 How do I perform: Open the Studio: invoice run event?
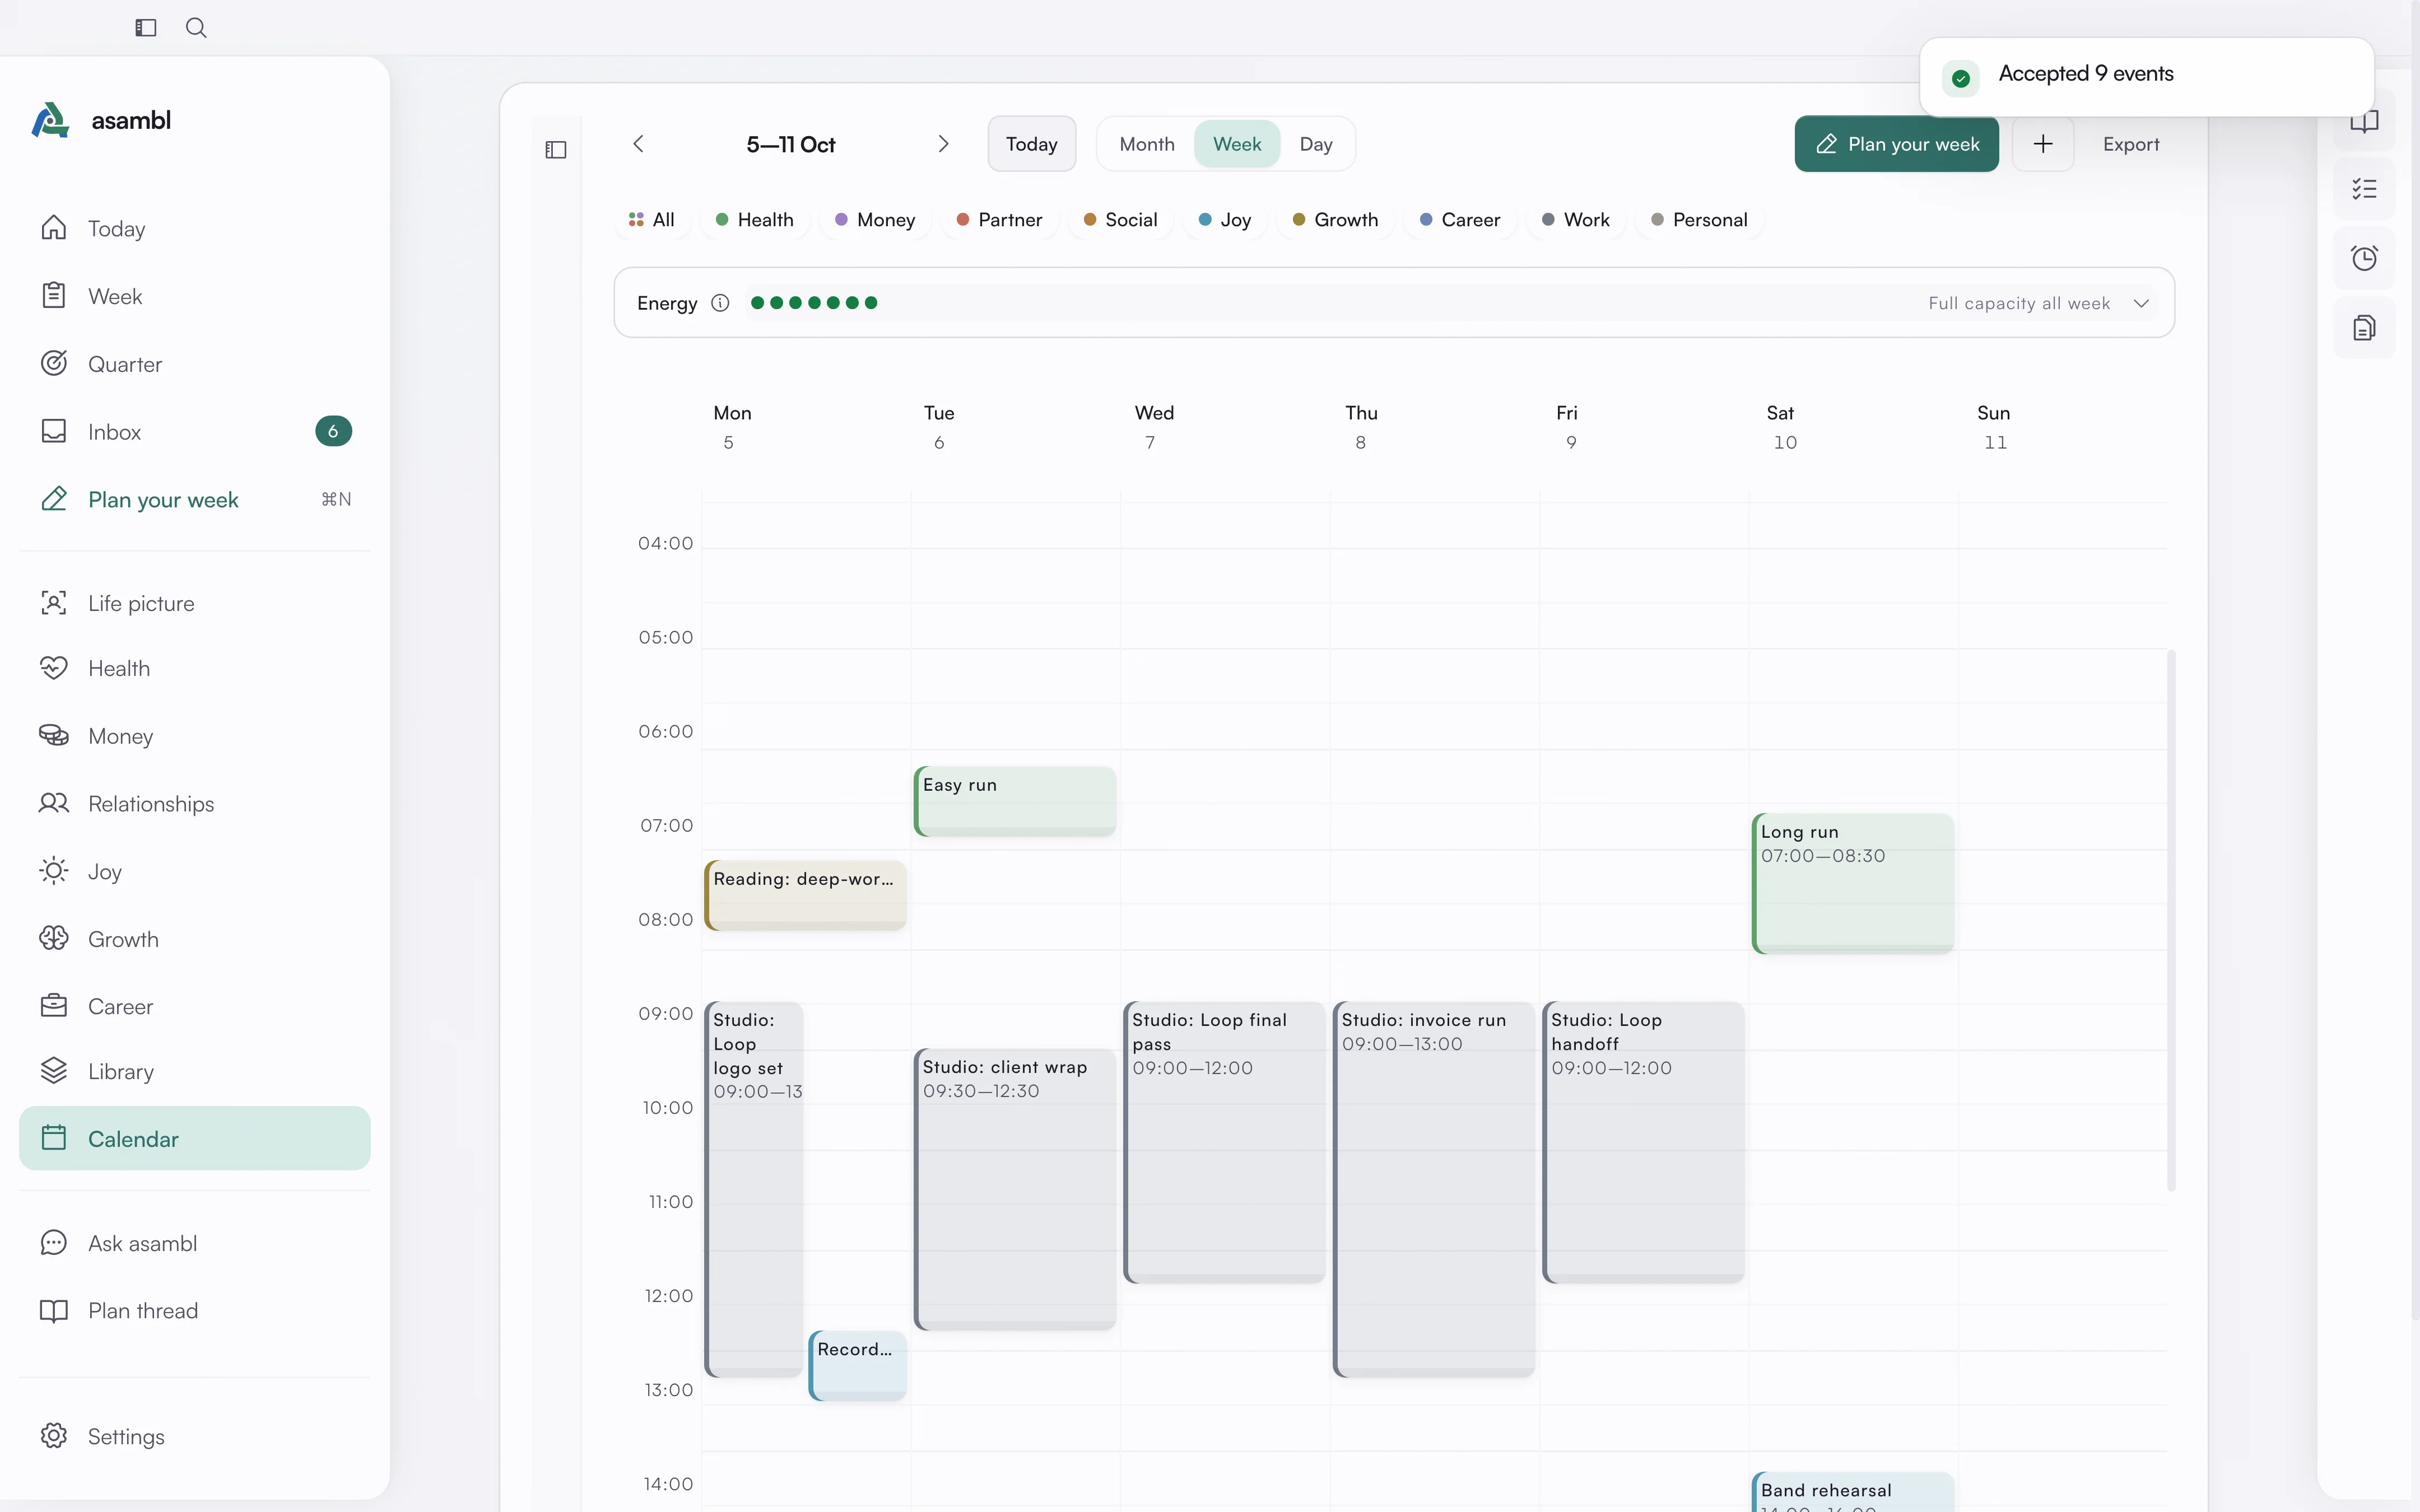[x=1434, y=1188]
